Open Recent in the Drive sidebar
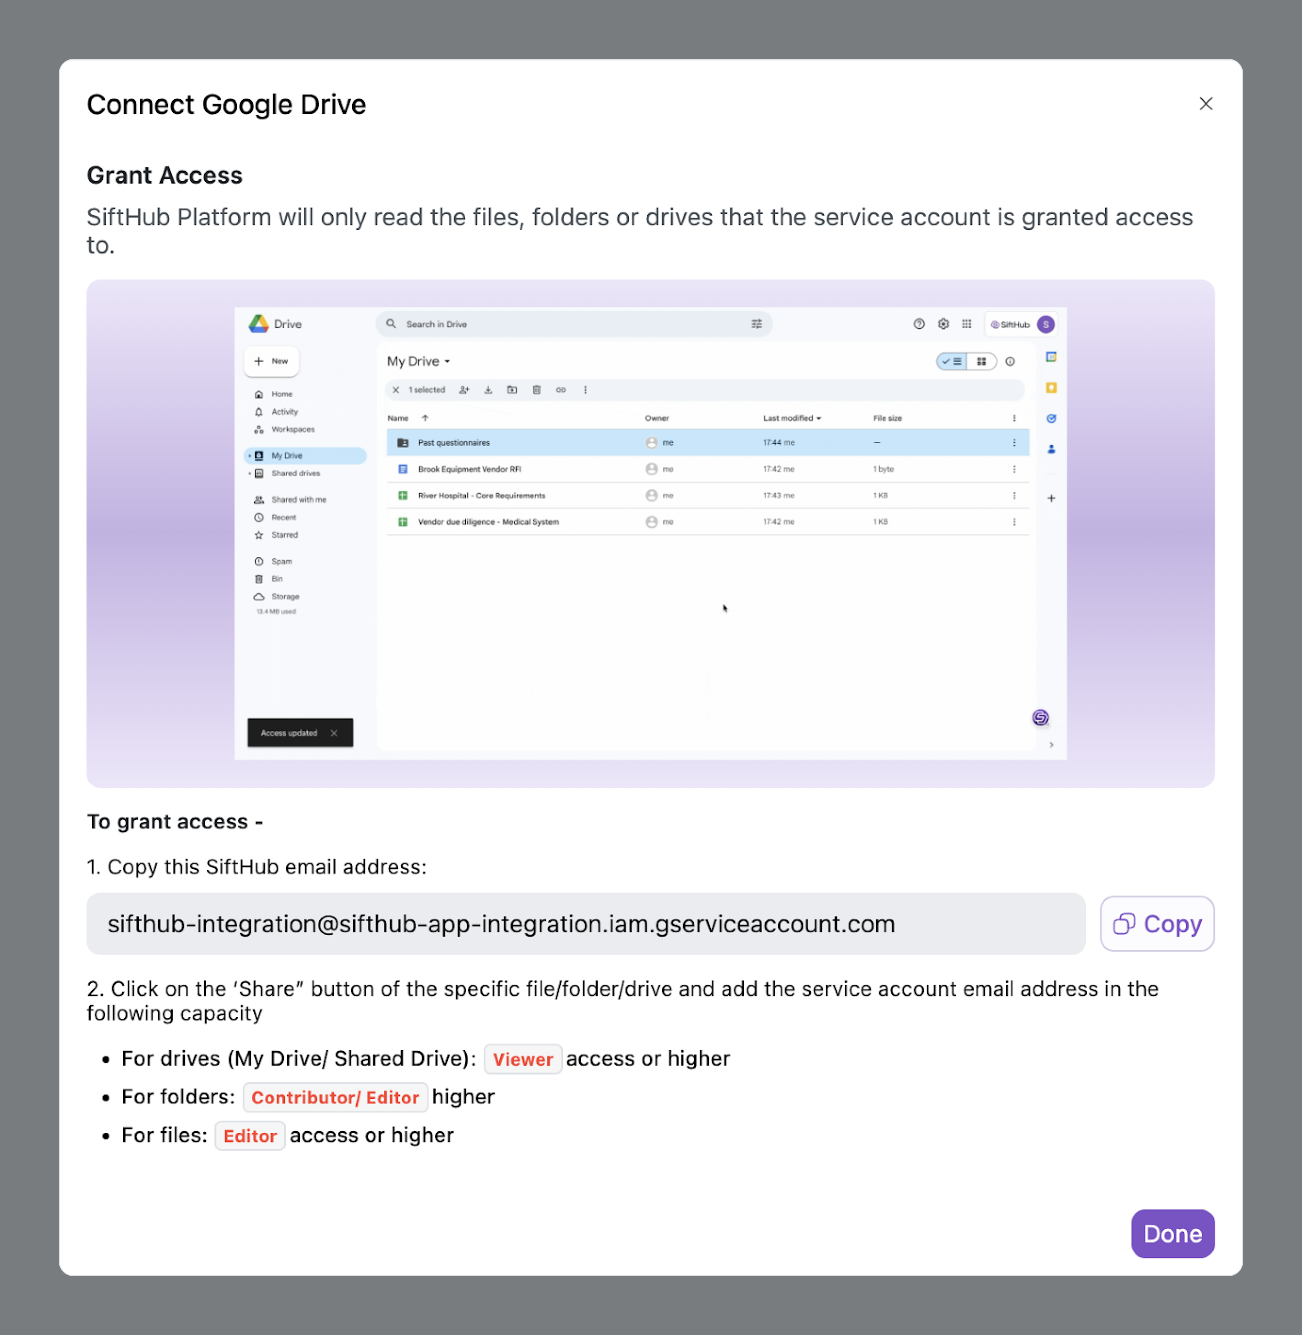Viewport: 1302px width, 1335px height. (x=284, y=518)
